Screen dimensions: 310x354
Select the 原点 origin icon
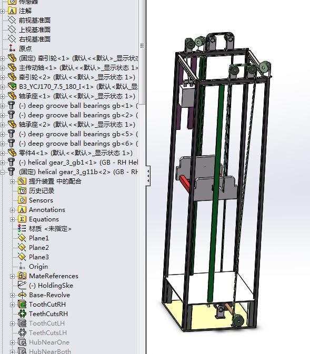coord(12,48)
